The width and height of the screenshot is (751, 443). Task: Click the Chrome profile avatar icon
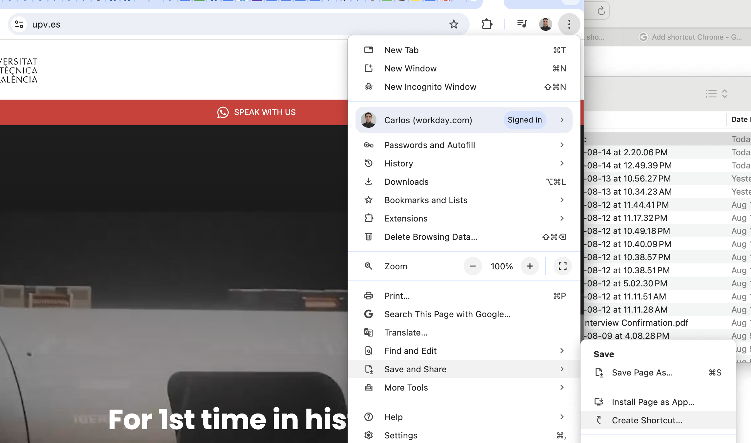[x=545, y=24]
